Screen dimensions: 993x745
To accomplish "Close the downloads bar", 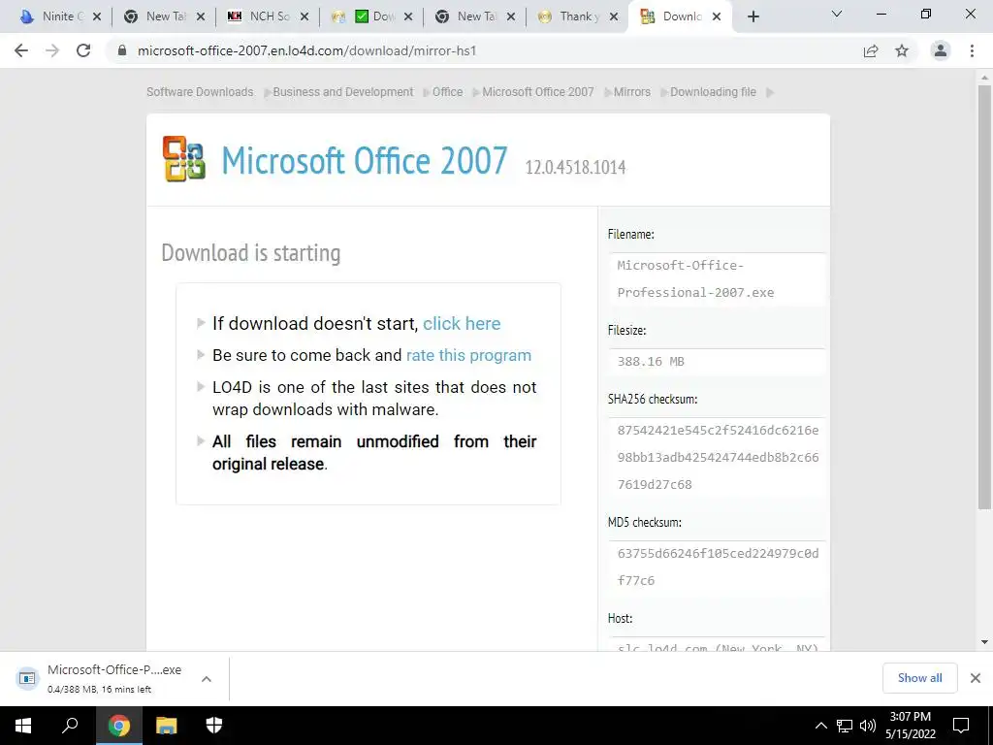I will click(x=976, y=678).
